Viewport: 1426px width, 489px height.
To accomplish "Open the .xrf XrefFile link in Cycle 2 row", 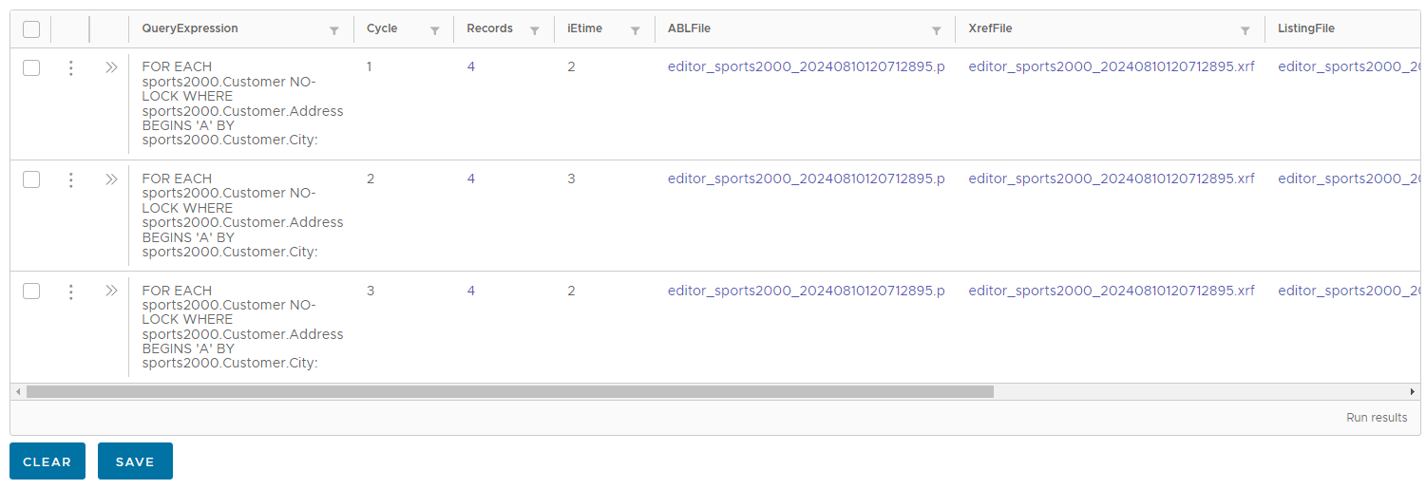I will [x=1112, y=178].
